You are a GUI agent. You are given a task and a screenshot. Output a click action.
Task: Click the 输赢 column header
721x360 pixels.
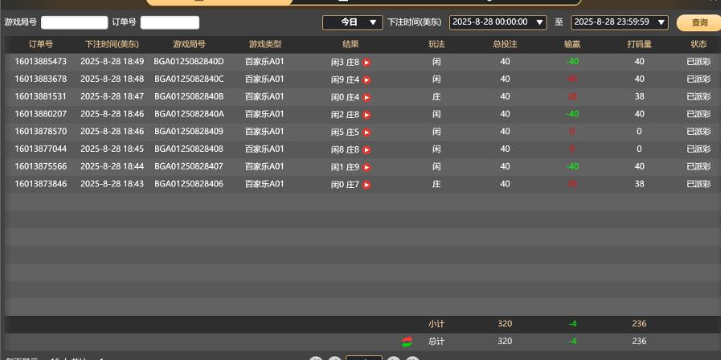572,44
